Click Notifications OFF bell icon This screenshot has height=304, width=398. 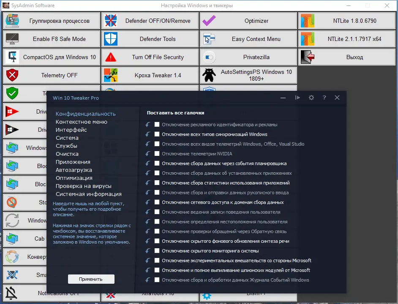(x=11, y=293)
